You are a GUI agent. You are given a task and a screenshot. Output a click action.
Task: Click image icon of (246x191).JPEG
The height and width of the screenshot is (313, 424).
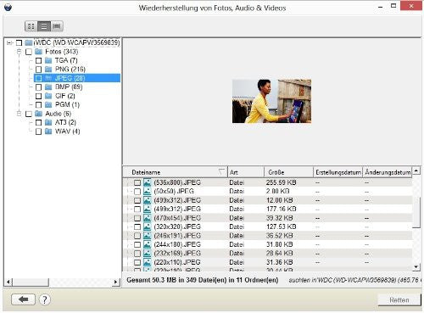pyautogui.click(x=147, y=236)
